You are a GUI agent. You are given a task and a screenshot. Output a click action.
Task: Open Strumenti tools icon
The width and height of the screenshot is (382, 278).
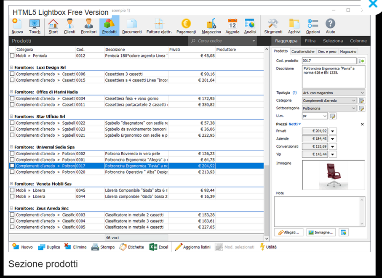(273, 26)
